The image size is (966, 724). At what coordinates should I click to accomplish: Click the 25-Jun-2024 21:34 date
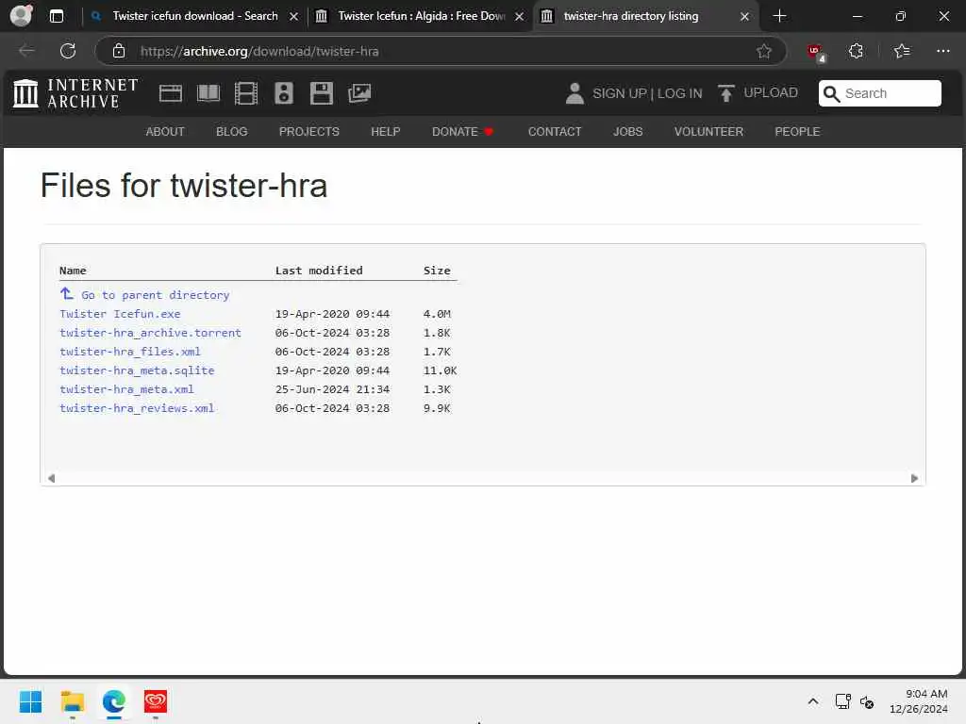pyautogui.click(x=332, y=389)
